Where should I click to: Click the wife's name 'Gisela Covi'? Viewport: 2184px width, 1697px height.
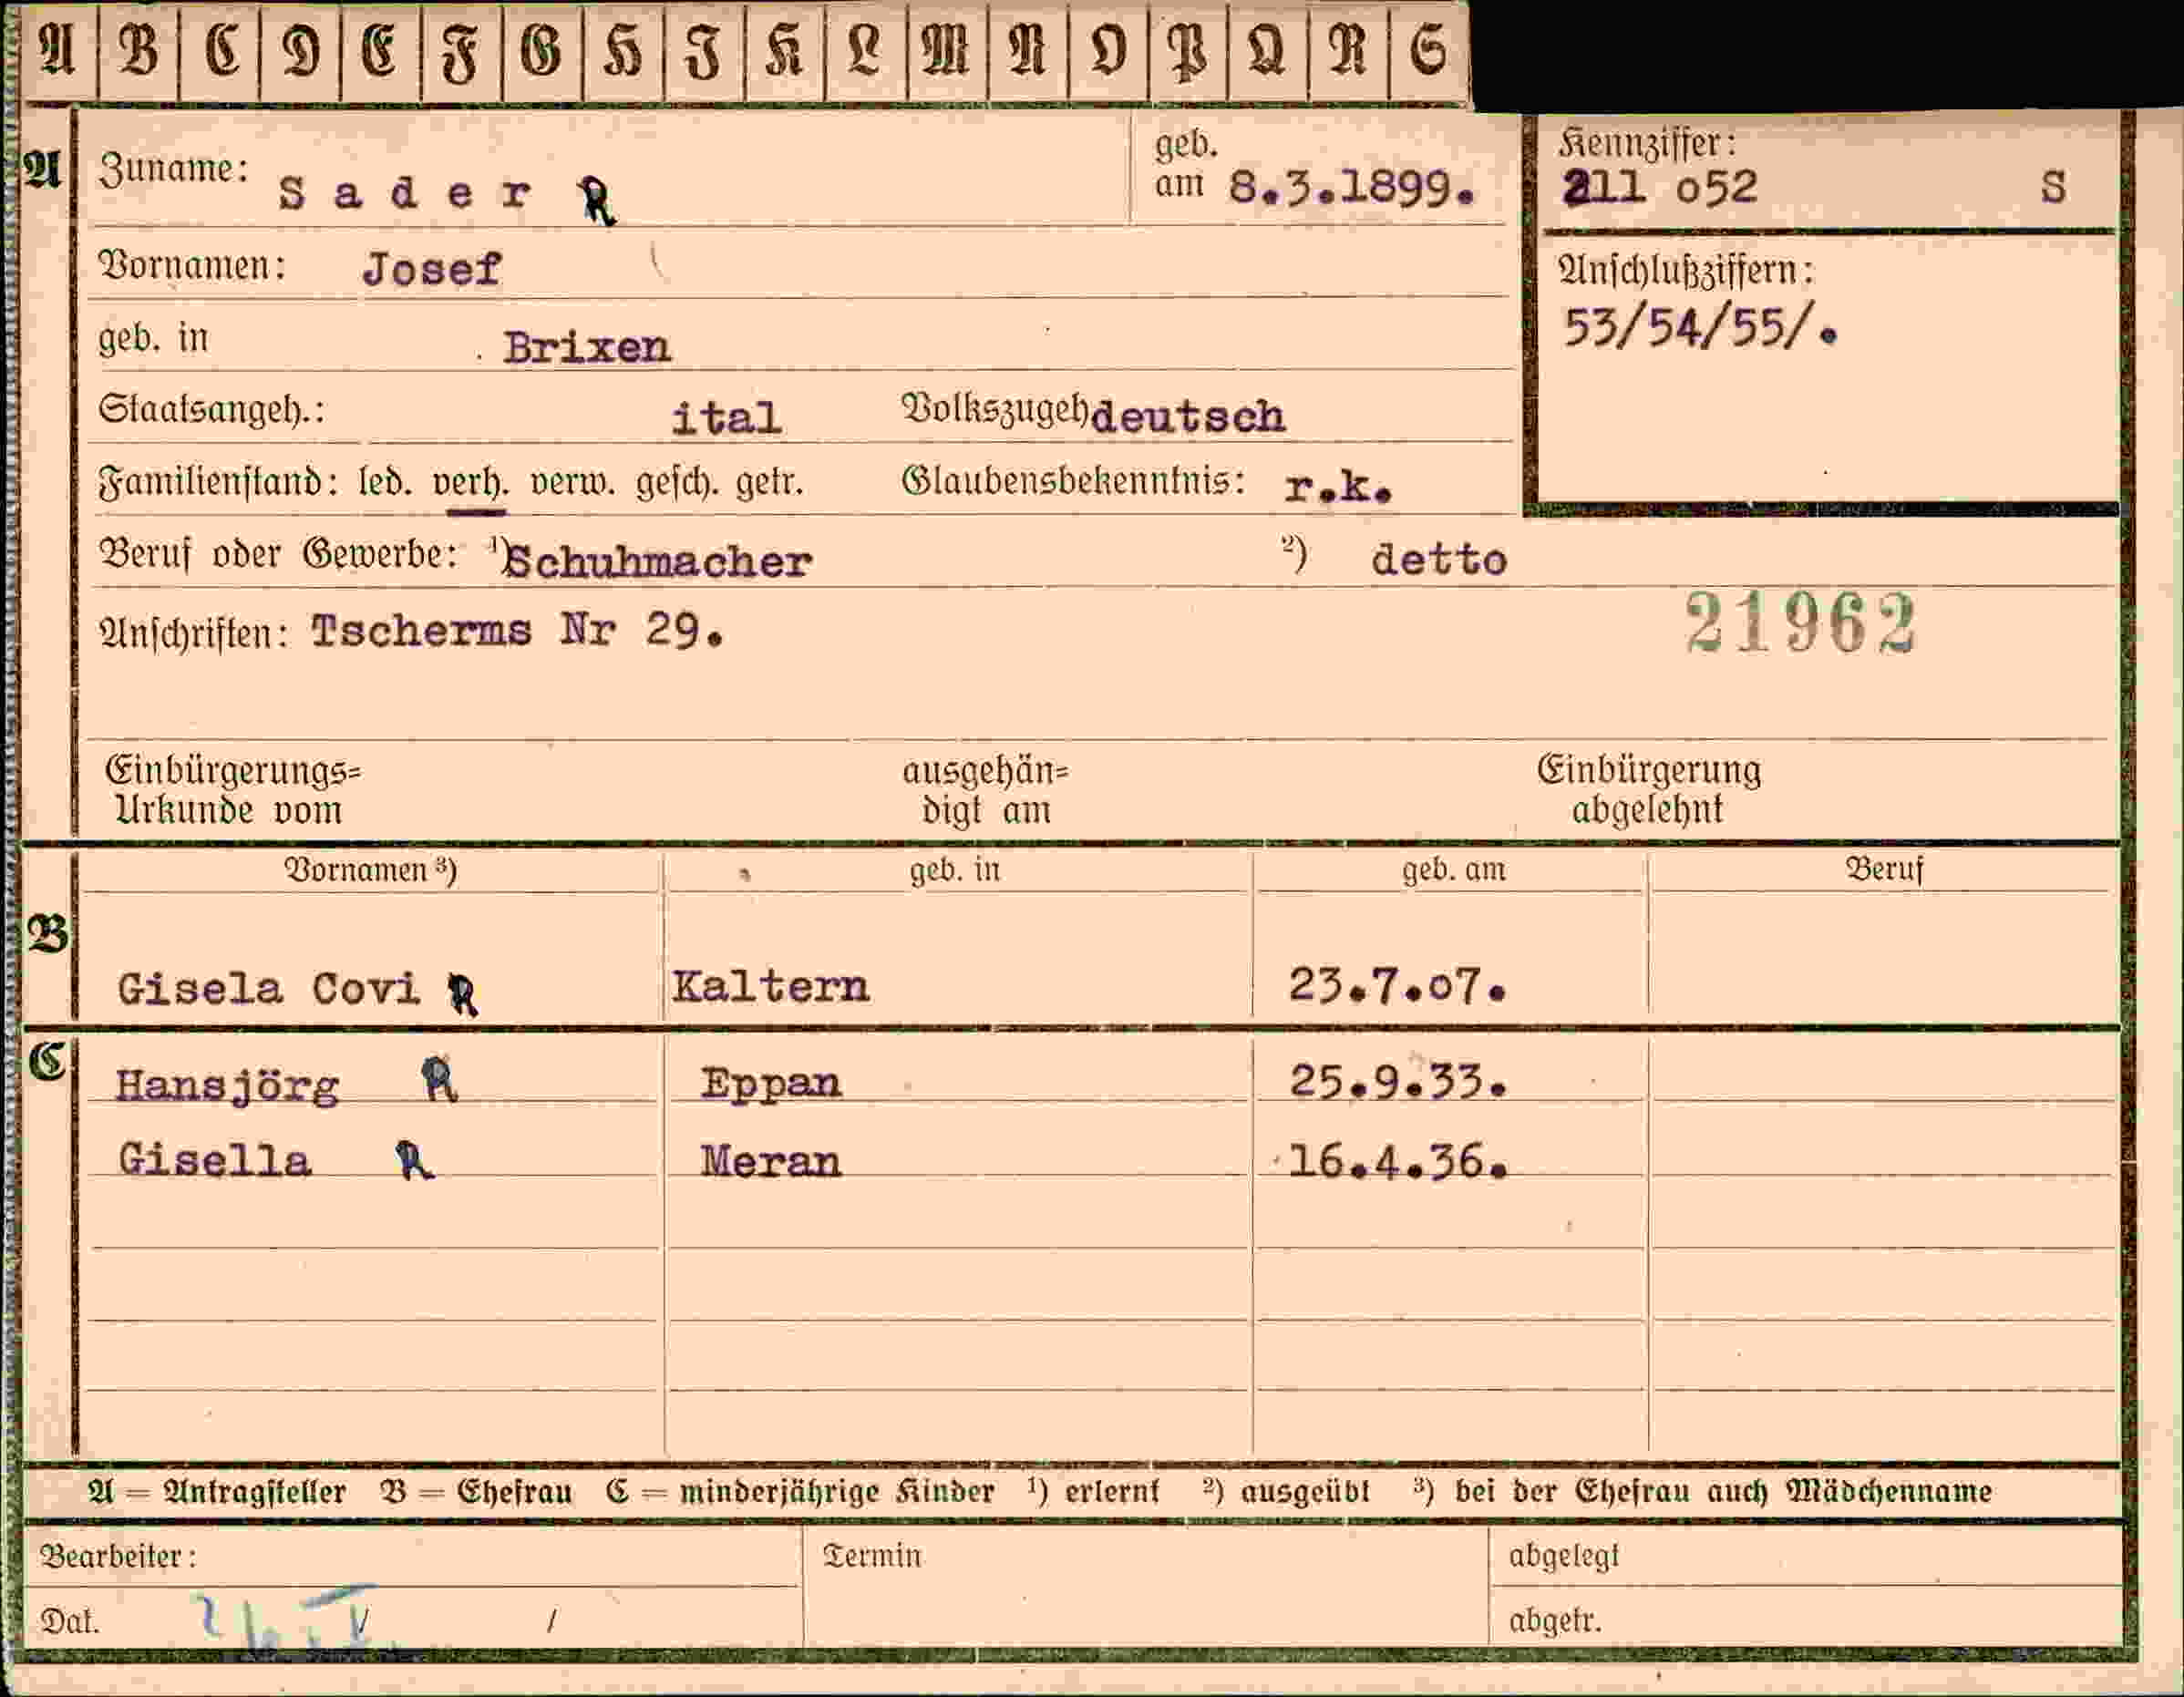(x=268, y=989)
